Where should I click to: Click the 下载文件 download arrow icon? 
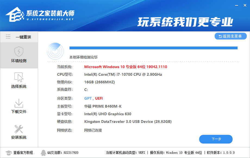tap(18, 103)
